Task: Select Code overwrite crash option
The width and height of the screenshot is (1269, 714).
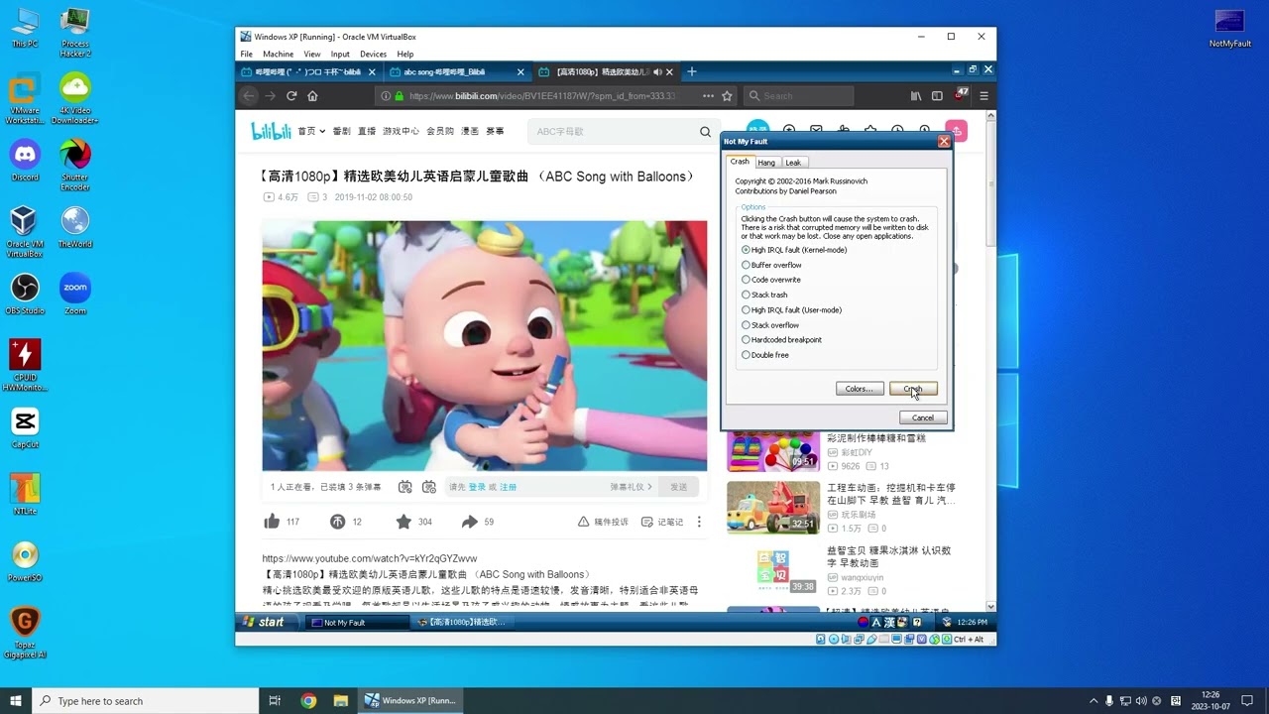Action: pos(771,280)
